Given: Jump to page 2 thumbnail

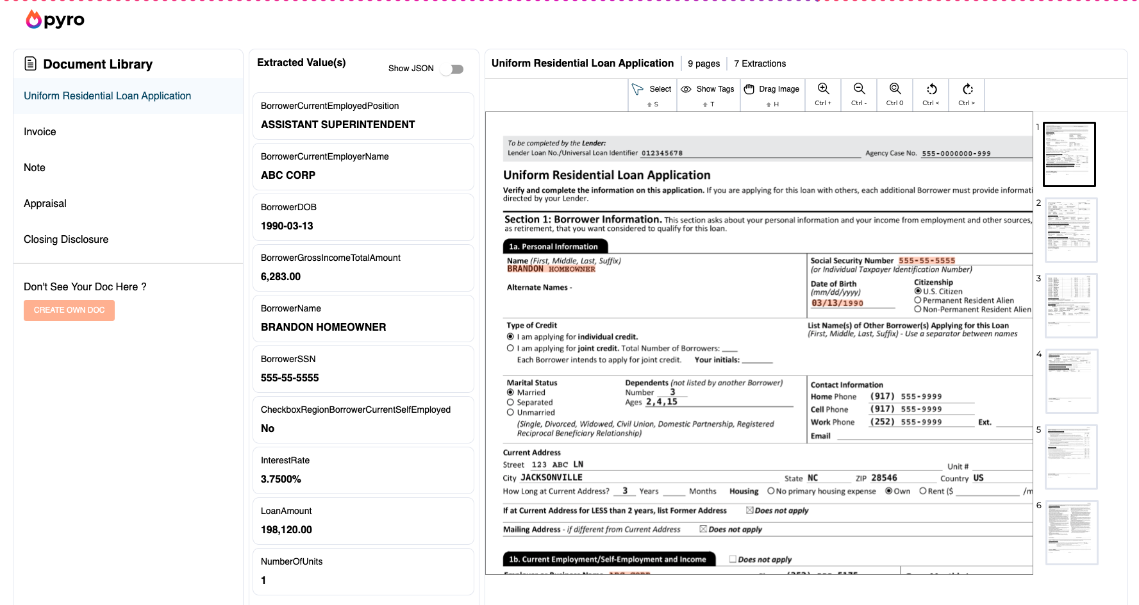Looking at the screenshot, I should click(x=1071, y=230).
